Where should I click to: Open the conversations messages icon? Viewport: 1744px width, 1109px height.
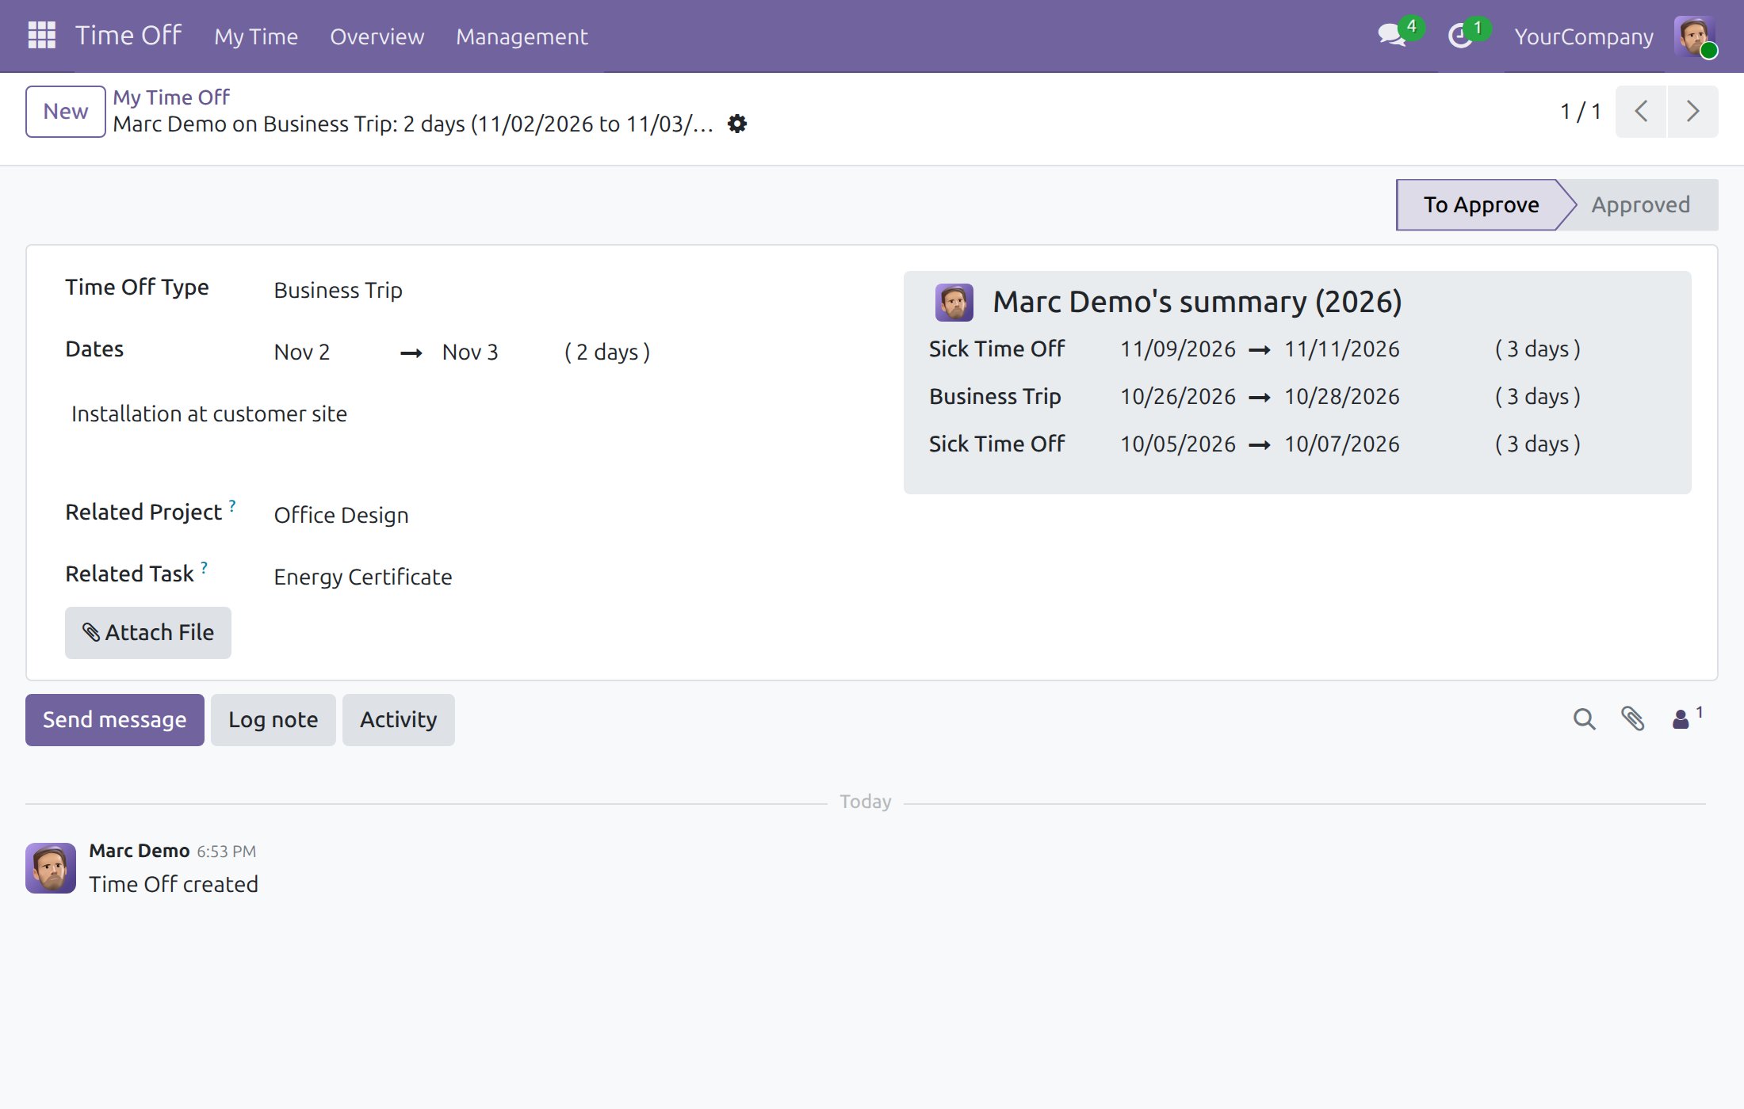[1392, 36]
